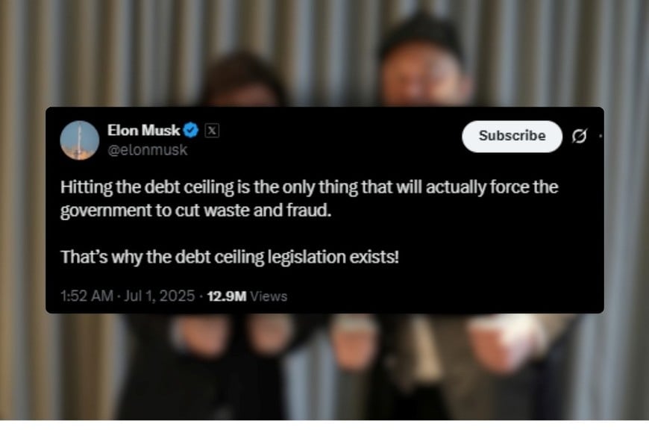Click the blurred photo above the post
Screen dimensions: 649x433
pos(324,53)
